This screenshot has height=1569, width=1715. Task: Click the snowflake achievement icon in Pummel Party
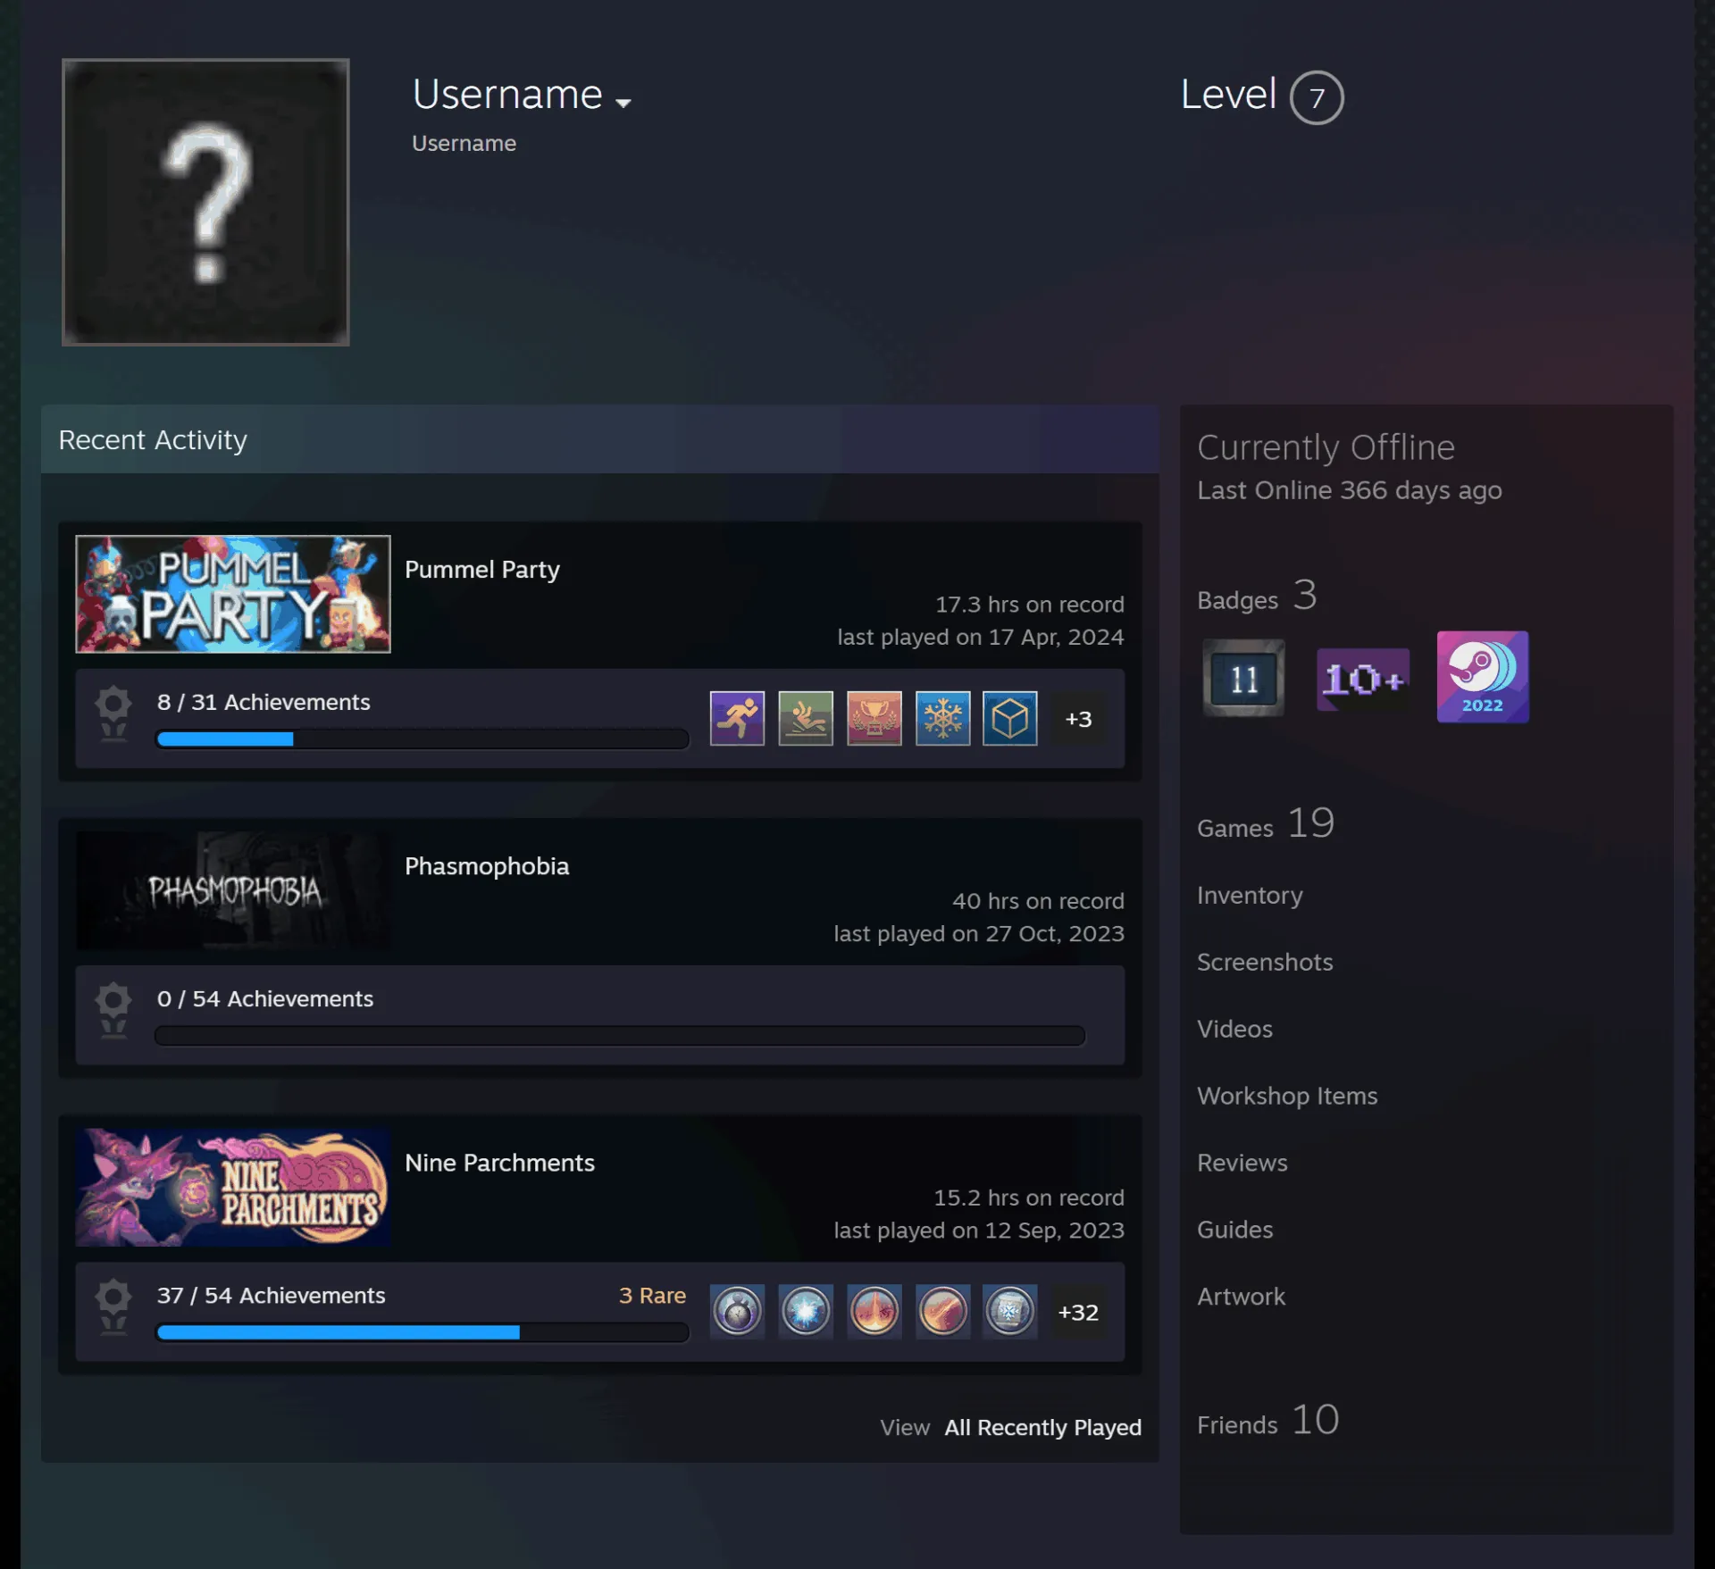coord(942,718)
